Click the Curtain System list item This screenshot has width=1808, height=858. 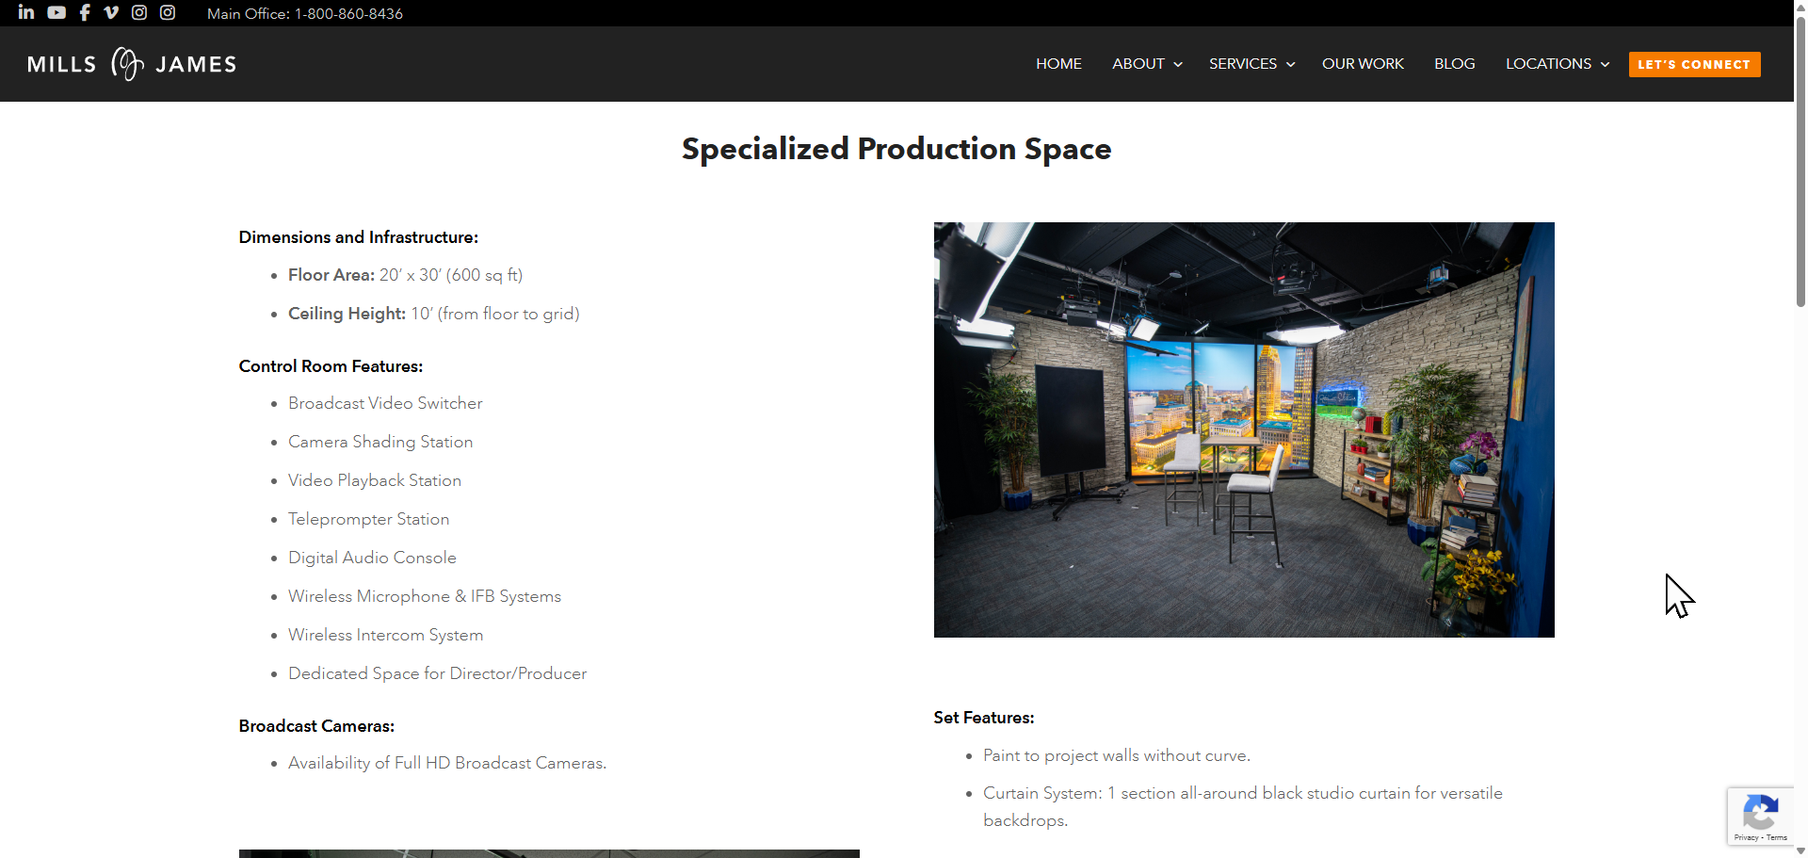(1243, 806)
